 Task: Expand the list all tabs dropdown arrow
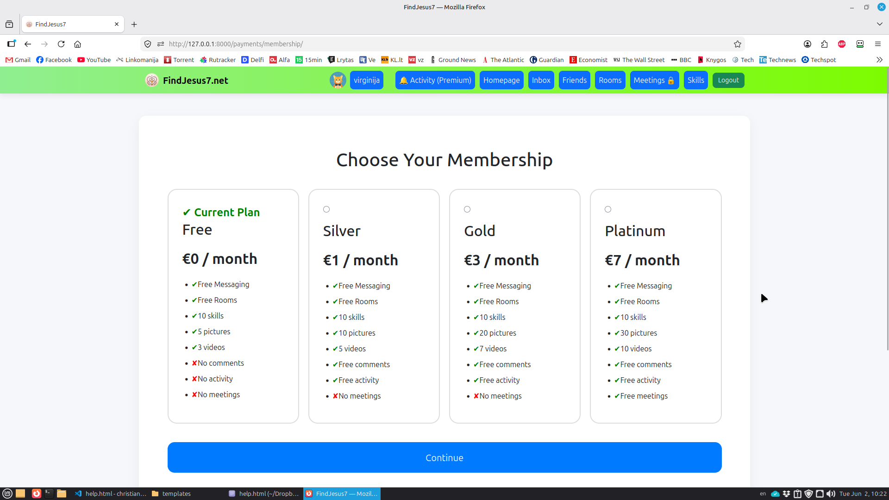pos(879,24)
